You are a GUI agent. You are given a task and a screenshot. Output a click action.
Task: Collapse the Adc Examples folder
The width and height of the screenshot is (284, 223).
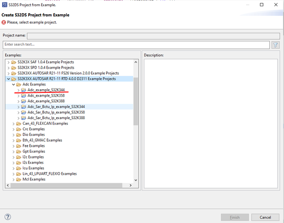pos(14,84)
